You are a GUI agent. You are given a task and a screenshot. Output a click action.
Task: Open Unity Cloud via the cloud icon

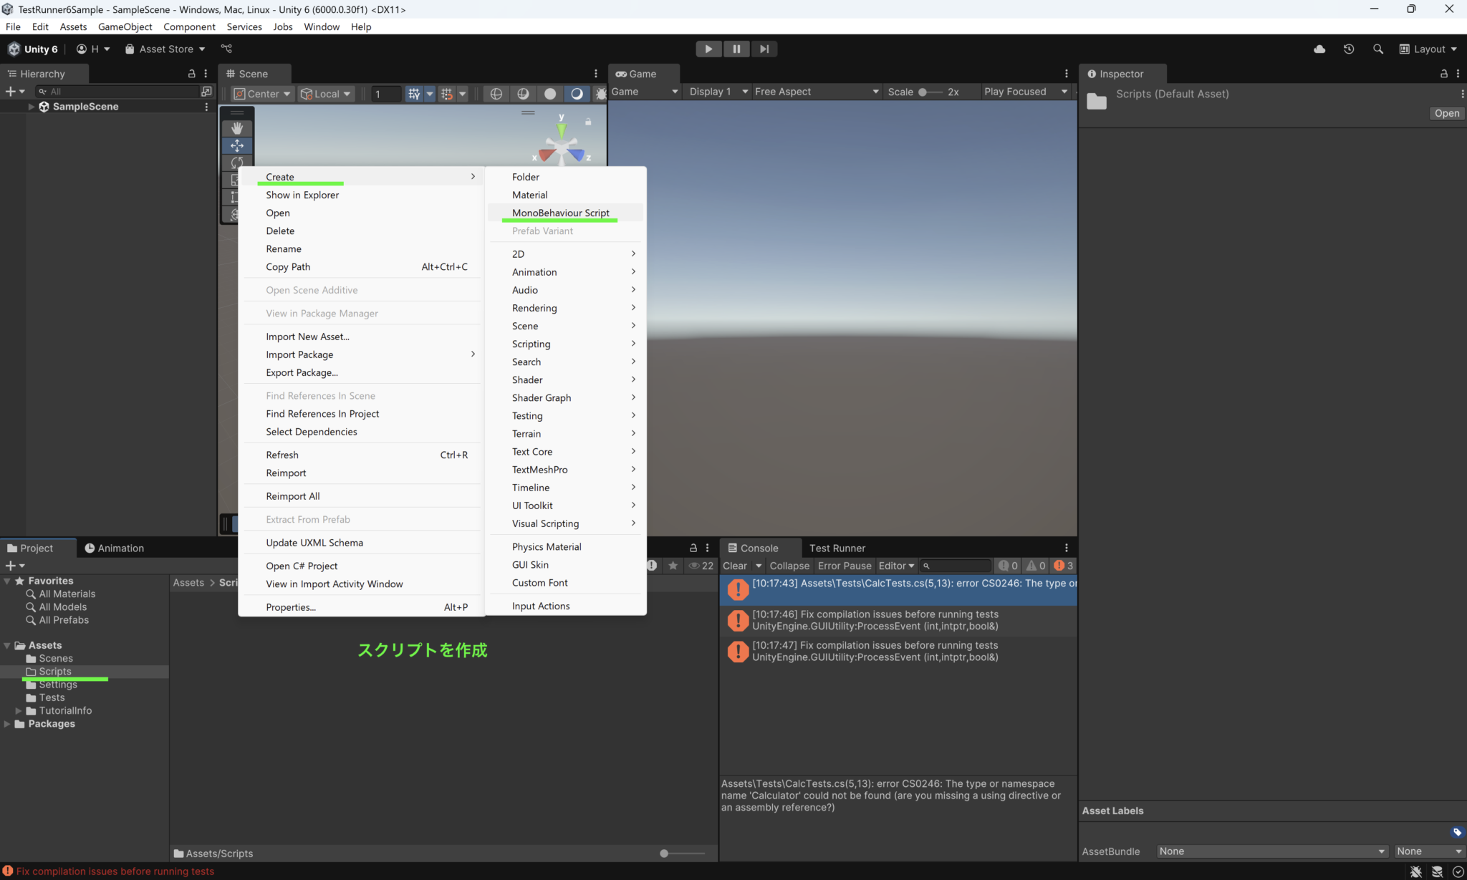click(1319, 49)
